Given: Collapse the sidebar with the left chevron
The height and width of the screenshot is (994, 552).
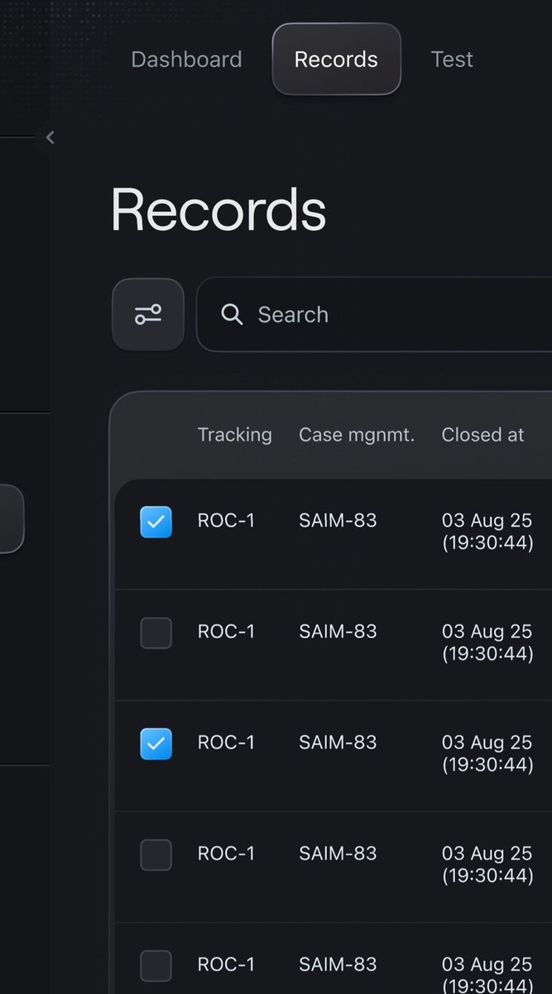Looking at the screenshot, I should click(x=50, y=138).
